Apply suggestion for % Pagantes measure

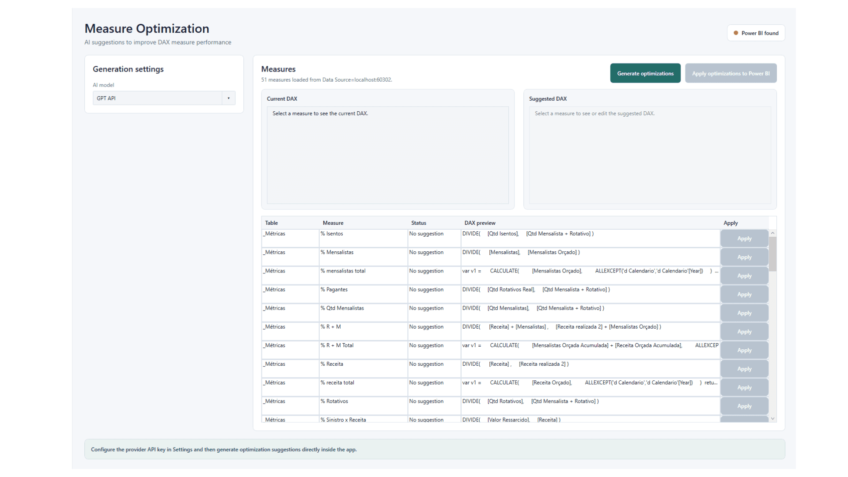[x=744, y=294]
